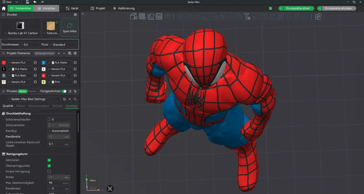Remove last filament with the minus icon
Image resolution: width=364 pixels, height=194 pixels.
(64, 54)
